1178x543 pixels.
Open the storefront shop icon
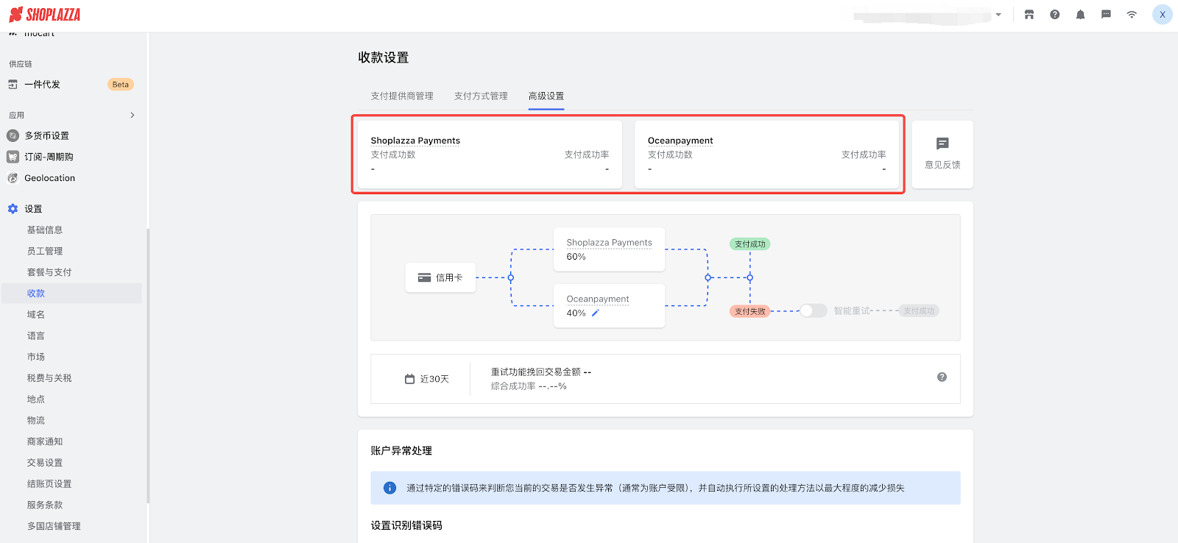[1029, 15]
